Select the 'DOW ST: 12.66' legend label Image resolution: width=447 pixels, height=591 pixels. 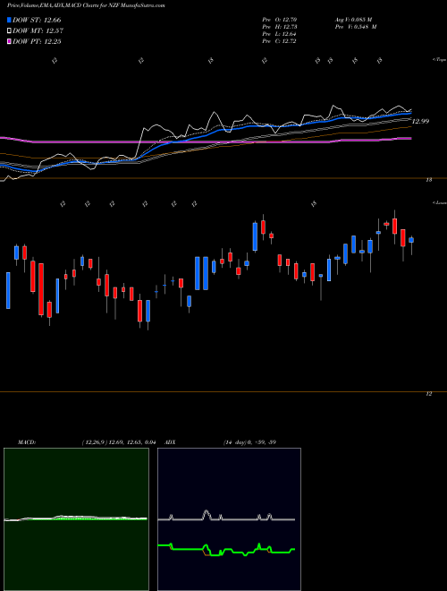click(37, 20)
